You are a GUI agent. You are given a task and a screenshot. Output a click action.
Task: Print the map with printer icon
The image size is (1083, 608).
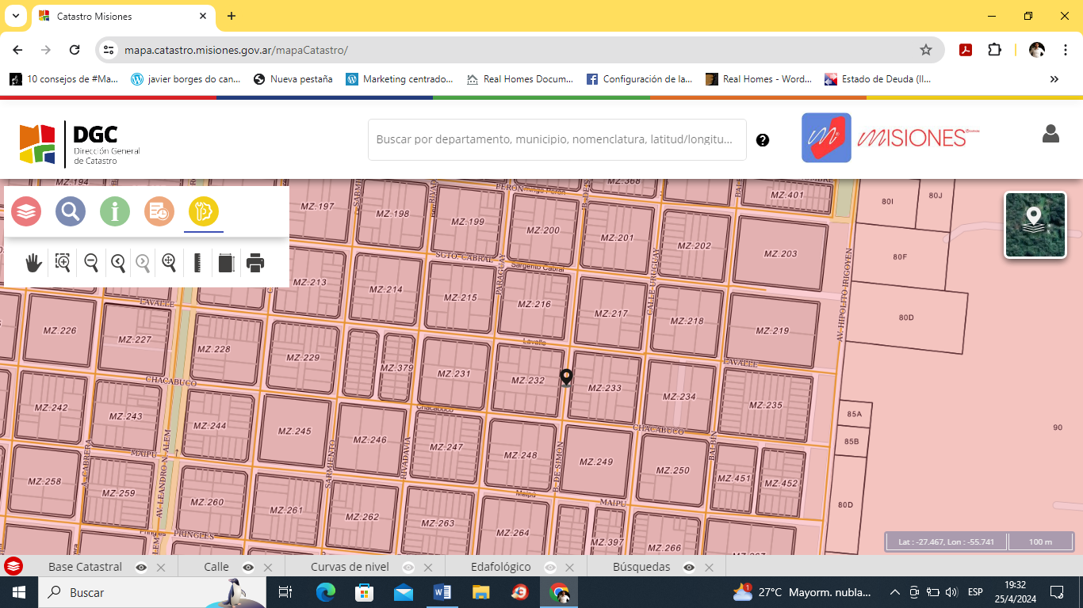coord(255,263)
